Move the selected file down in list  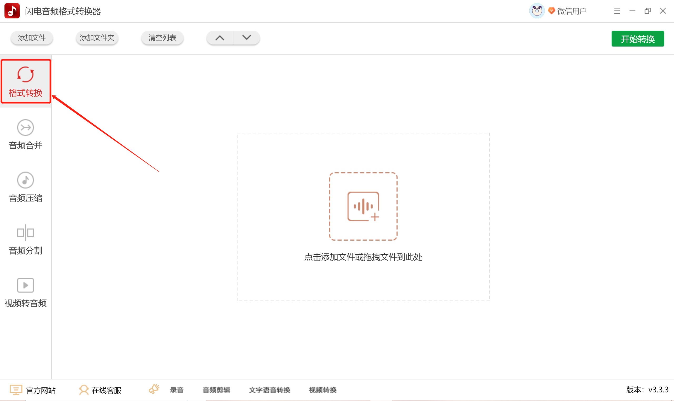(x=246, y=38)
